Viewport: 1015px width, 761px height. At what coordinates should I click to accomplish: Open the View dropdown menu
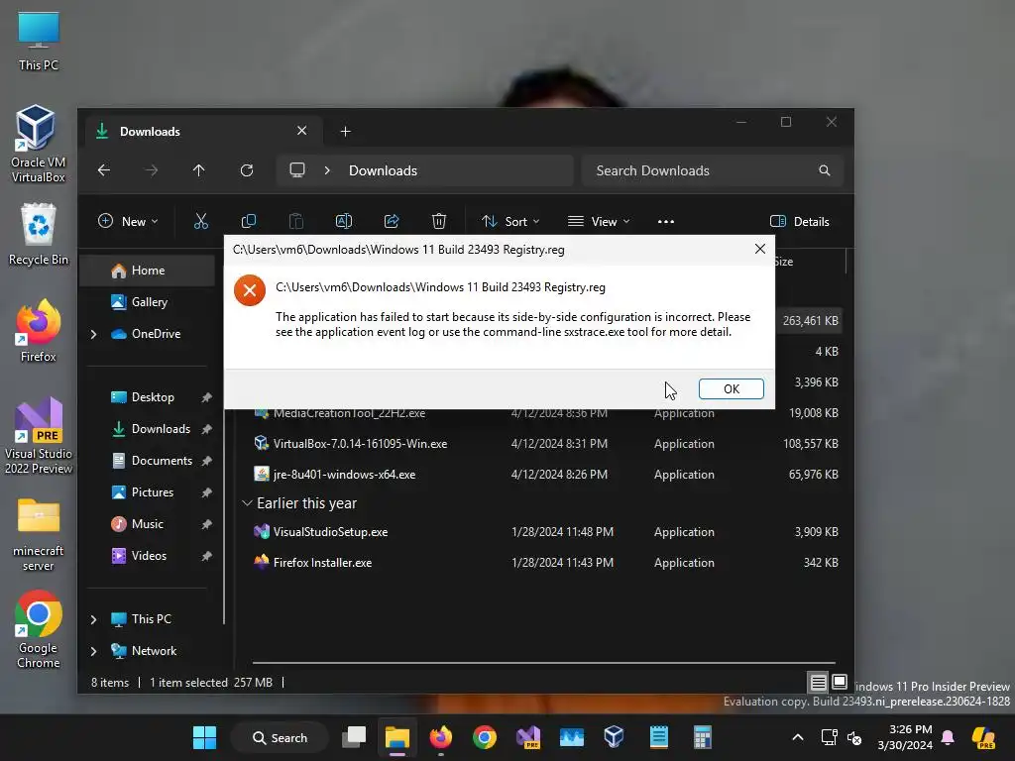click(x=599, y=221)
